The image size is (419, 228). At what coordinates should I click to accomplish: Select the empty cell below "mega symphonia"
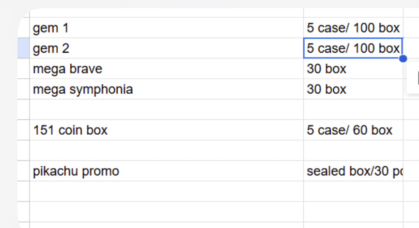pyautogui.click(x=167, y=110)
